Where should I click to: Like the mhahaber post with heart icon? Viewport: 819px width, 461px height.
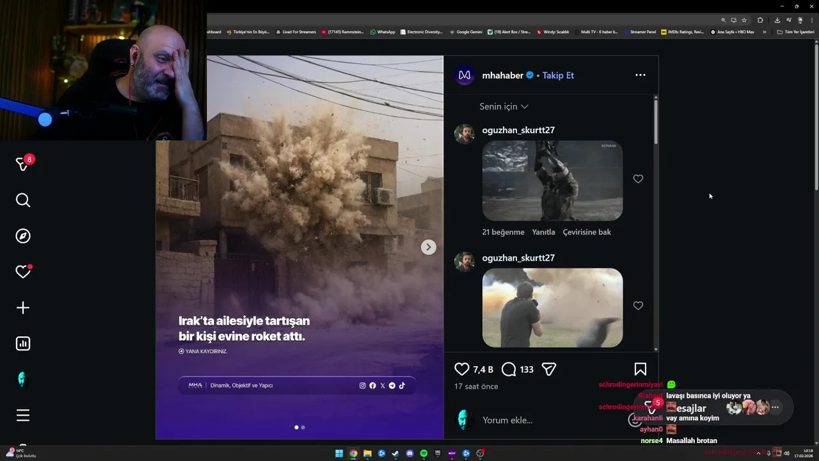[x=462, y=369]
